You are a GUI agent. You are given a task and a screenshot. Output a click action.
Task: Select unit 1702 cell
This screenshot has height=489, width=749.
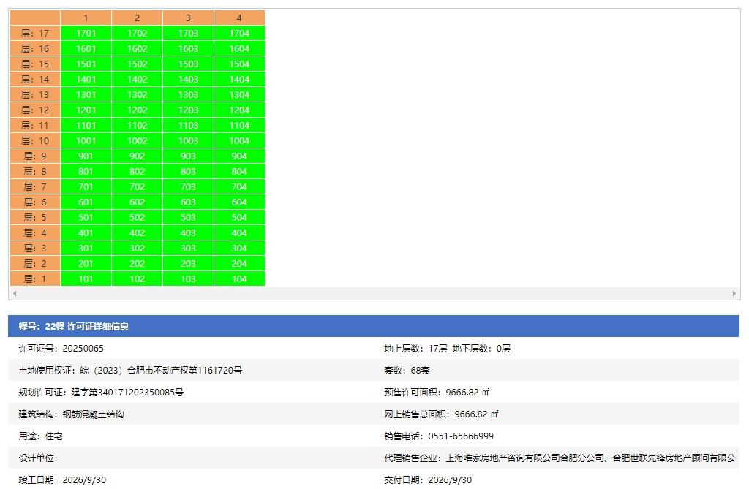(137, 33)
